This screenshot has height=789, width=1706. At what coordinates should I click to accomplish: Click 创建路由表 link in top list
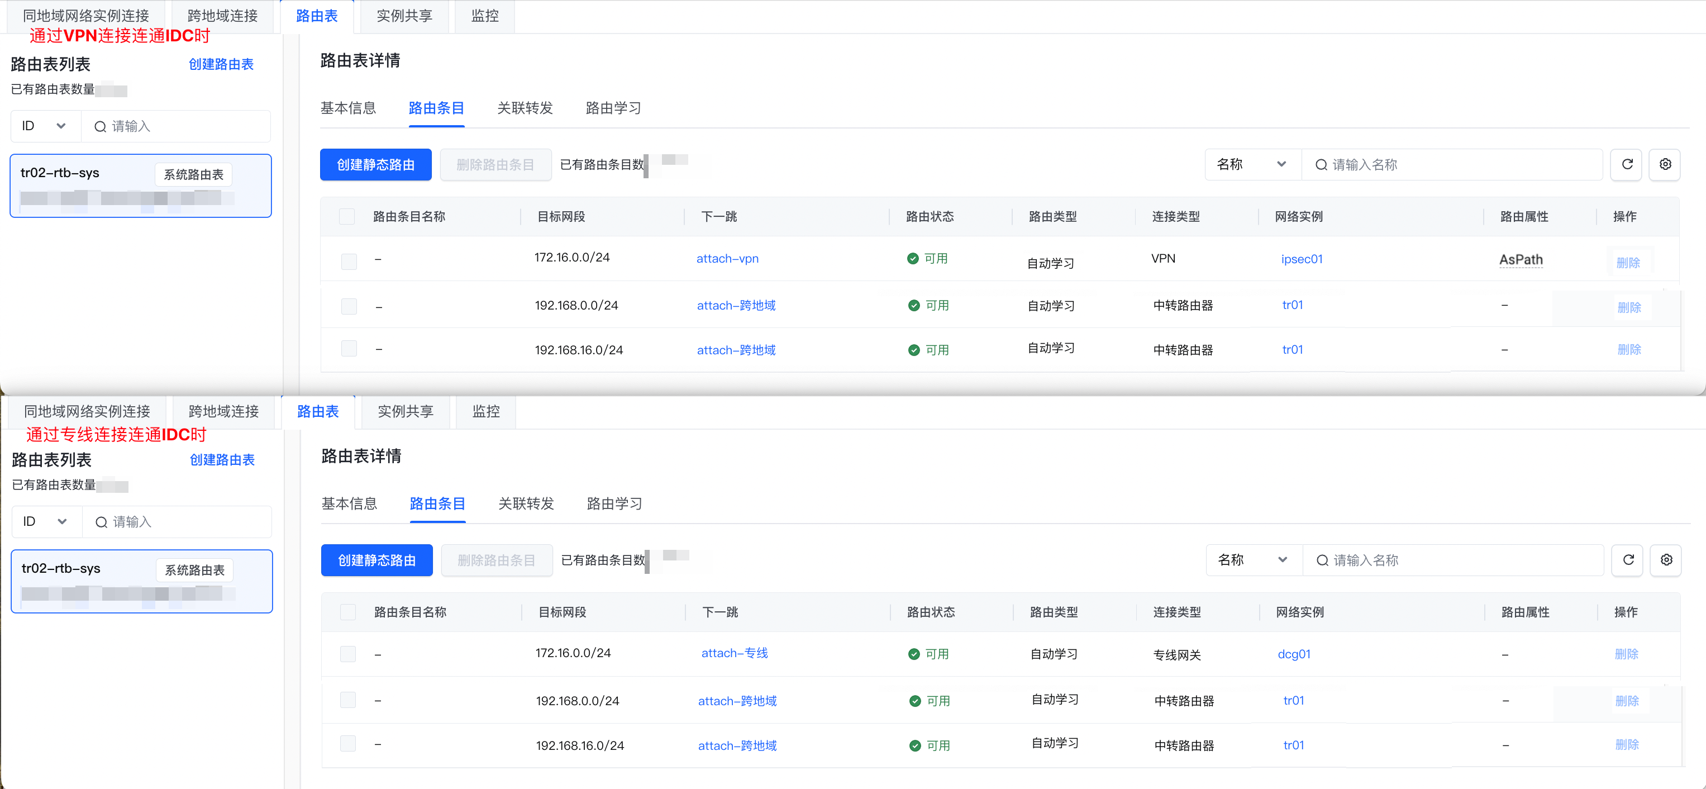(221, 64)
